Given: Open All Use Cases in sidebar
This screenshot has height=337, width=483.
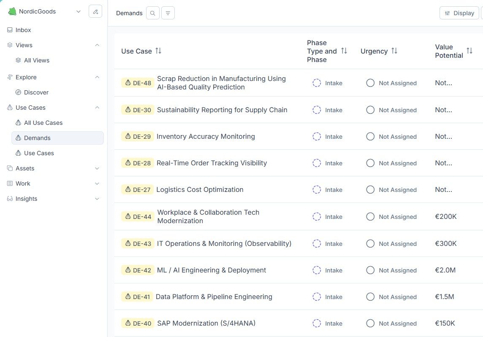Looking at the screenshot, I should coord(43,123).
